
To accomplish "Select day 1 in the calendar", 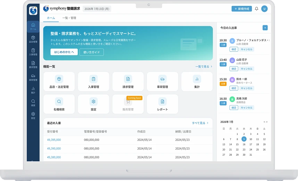I will click(x=237, y=134).
